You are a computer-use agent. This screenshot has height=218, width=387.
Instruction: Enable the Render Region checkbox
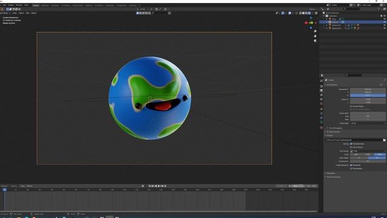pyautogui.click(x=351, y=107)
